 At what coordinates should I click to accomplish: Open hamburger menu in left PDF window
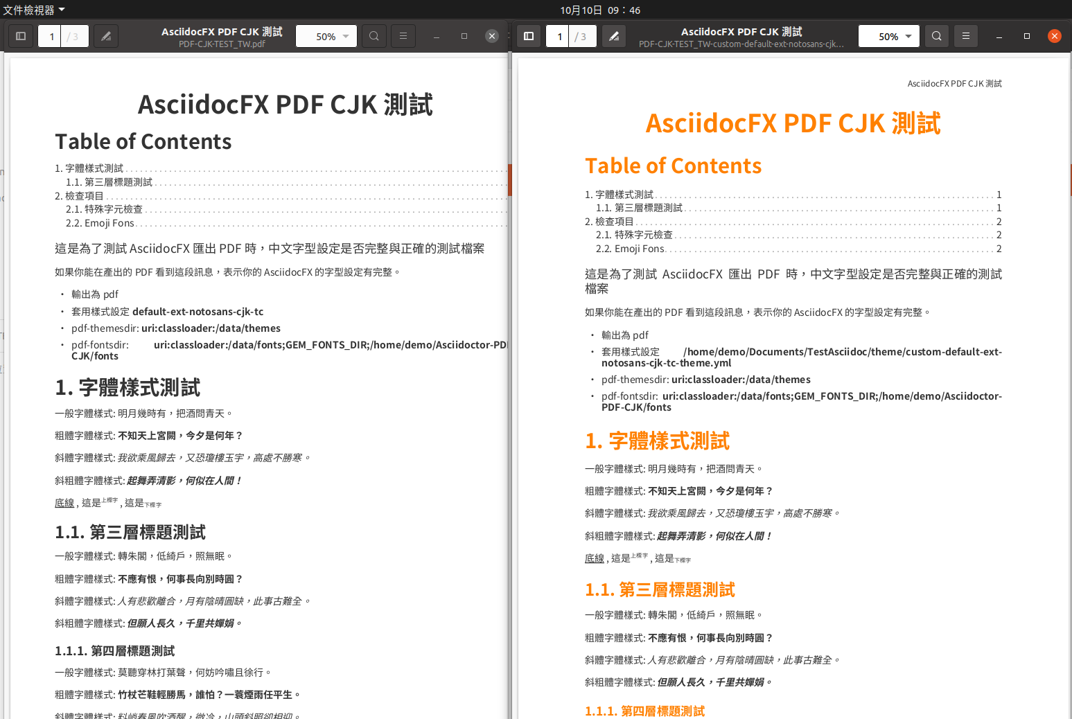point(403,36)
